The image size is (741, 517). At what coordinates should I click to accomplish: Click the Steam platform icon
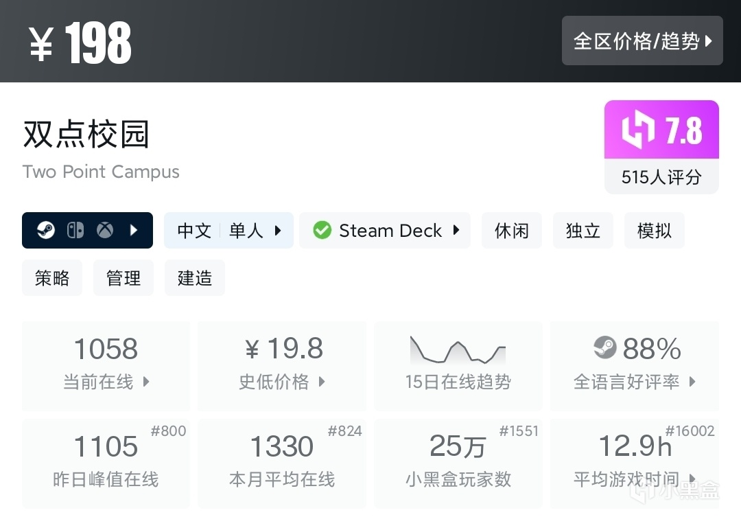coord(46,231)
